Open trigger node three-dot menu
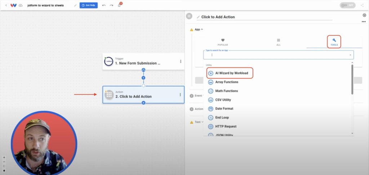Viewport: 369px width, 175px height. 181,61
